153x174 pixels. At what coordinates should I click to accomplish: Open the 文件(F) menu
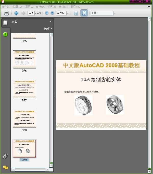[x=6, y=7]
